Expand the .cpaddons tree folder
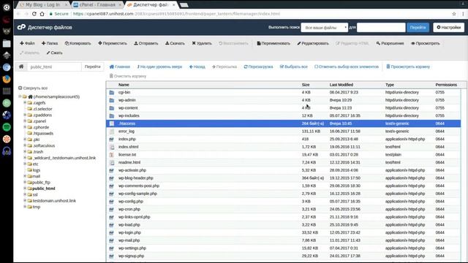 pyautogui.click(x=25, y=115)
